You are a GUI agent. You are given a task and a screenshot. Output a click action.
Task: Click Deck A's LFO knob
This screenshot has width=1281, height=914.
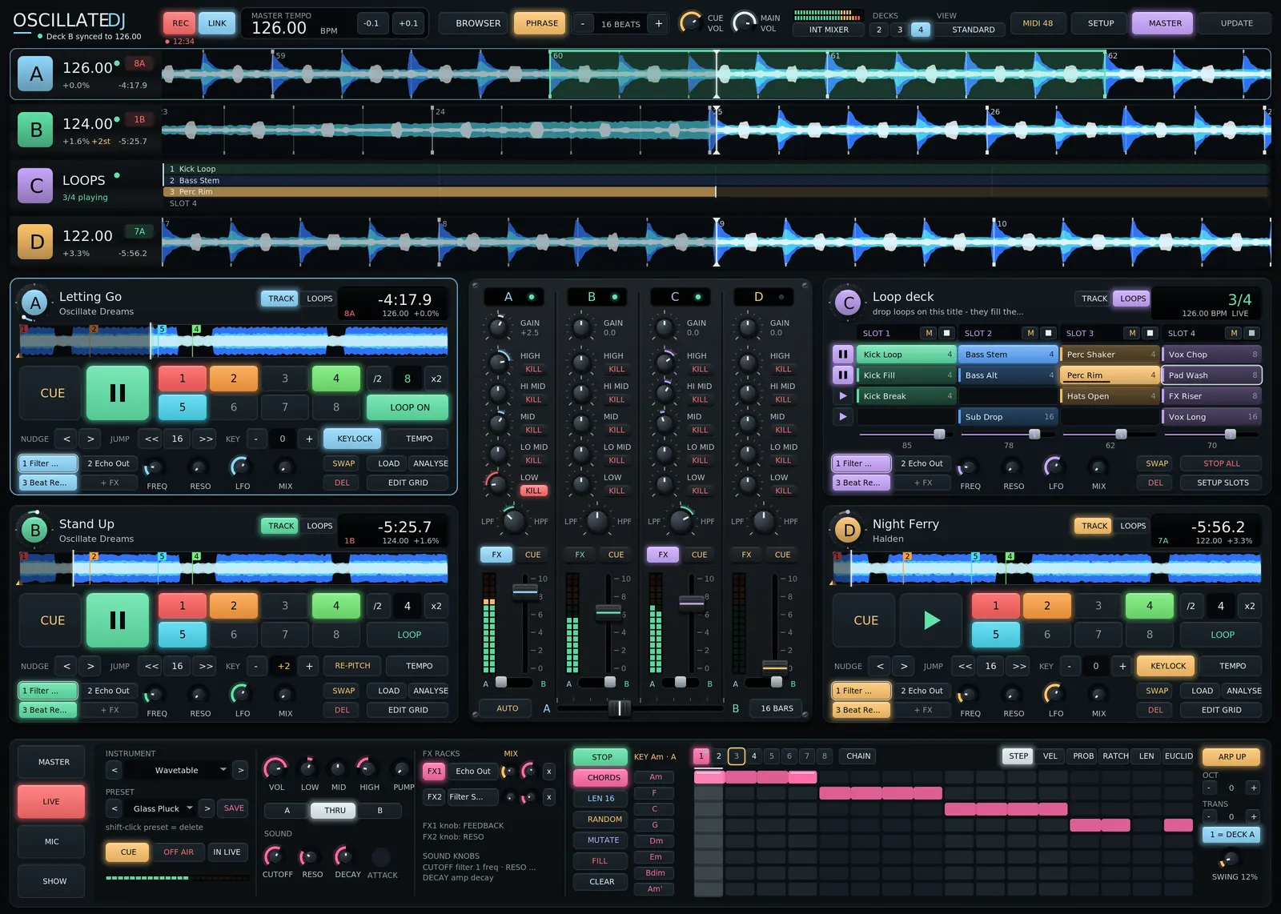tap(239, 467)
